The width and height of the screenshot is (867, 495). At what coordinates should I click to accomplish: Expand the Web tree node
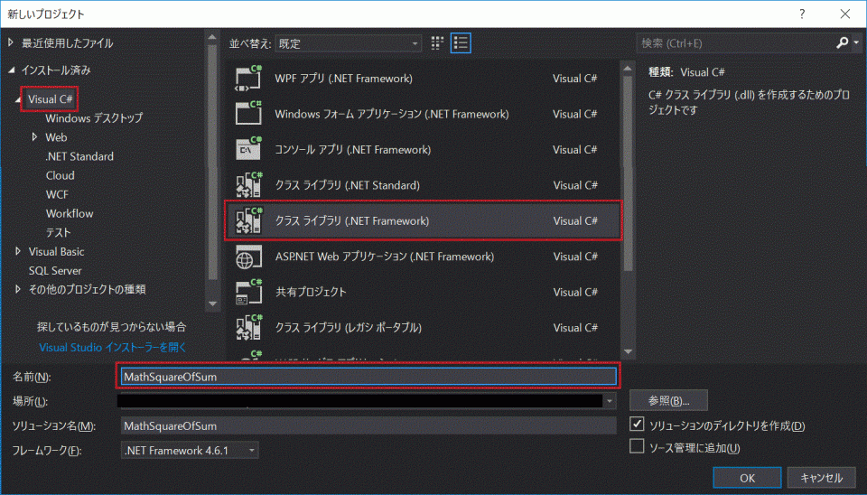tap(34, 136)
